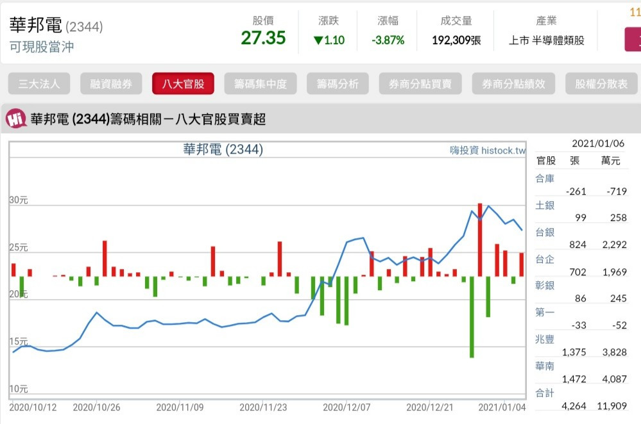
Task: Click the 官股 column header
Action: (546, 160)
